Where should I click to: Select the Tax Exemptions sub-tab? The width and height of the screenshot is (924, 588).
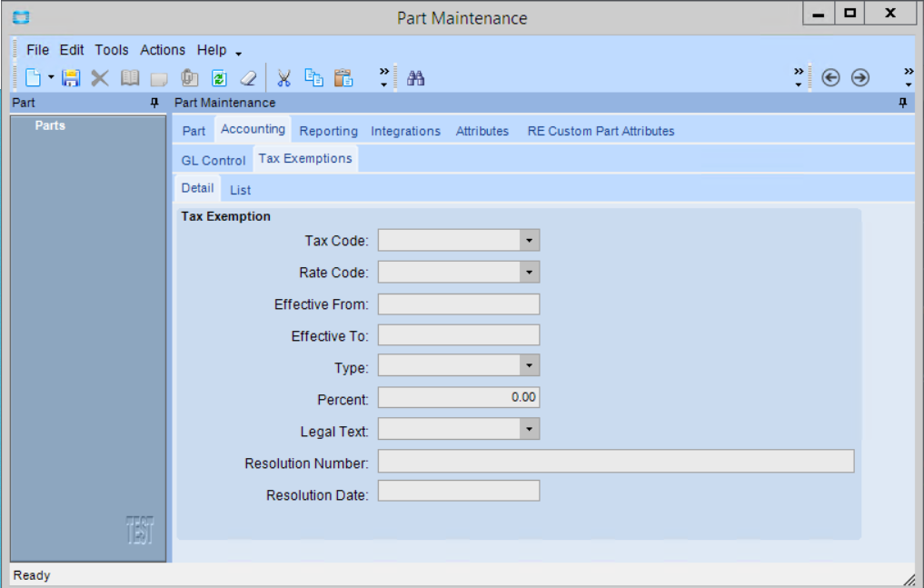[x=305, y=158]
